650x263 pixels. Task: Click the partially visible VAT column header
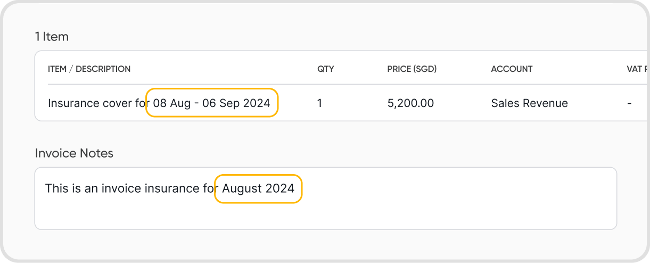pyautogui.click(x=637, y=69)
